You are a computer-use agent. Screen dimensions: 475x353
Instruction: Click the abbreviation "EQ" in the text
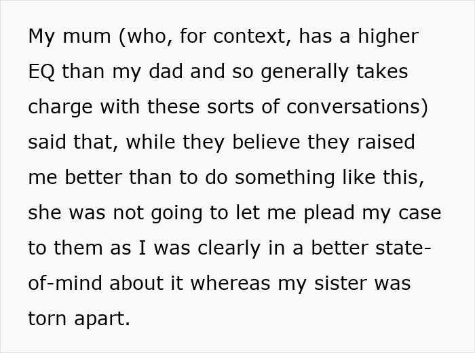coord(42,72)
